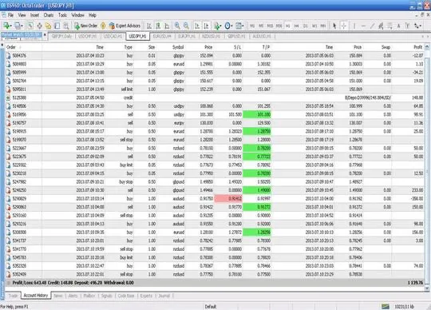Select order row 5084376

pyautogui.click(x=215, y=56)
